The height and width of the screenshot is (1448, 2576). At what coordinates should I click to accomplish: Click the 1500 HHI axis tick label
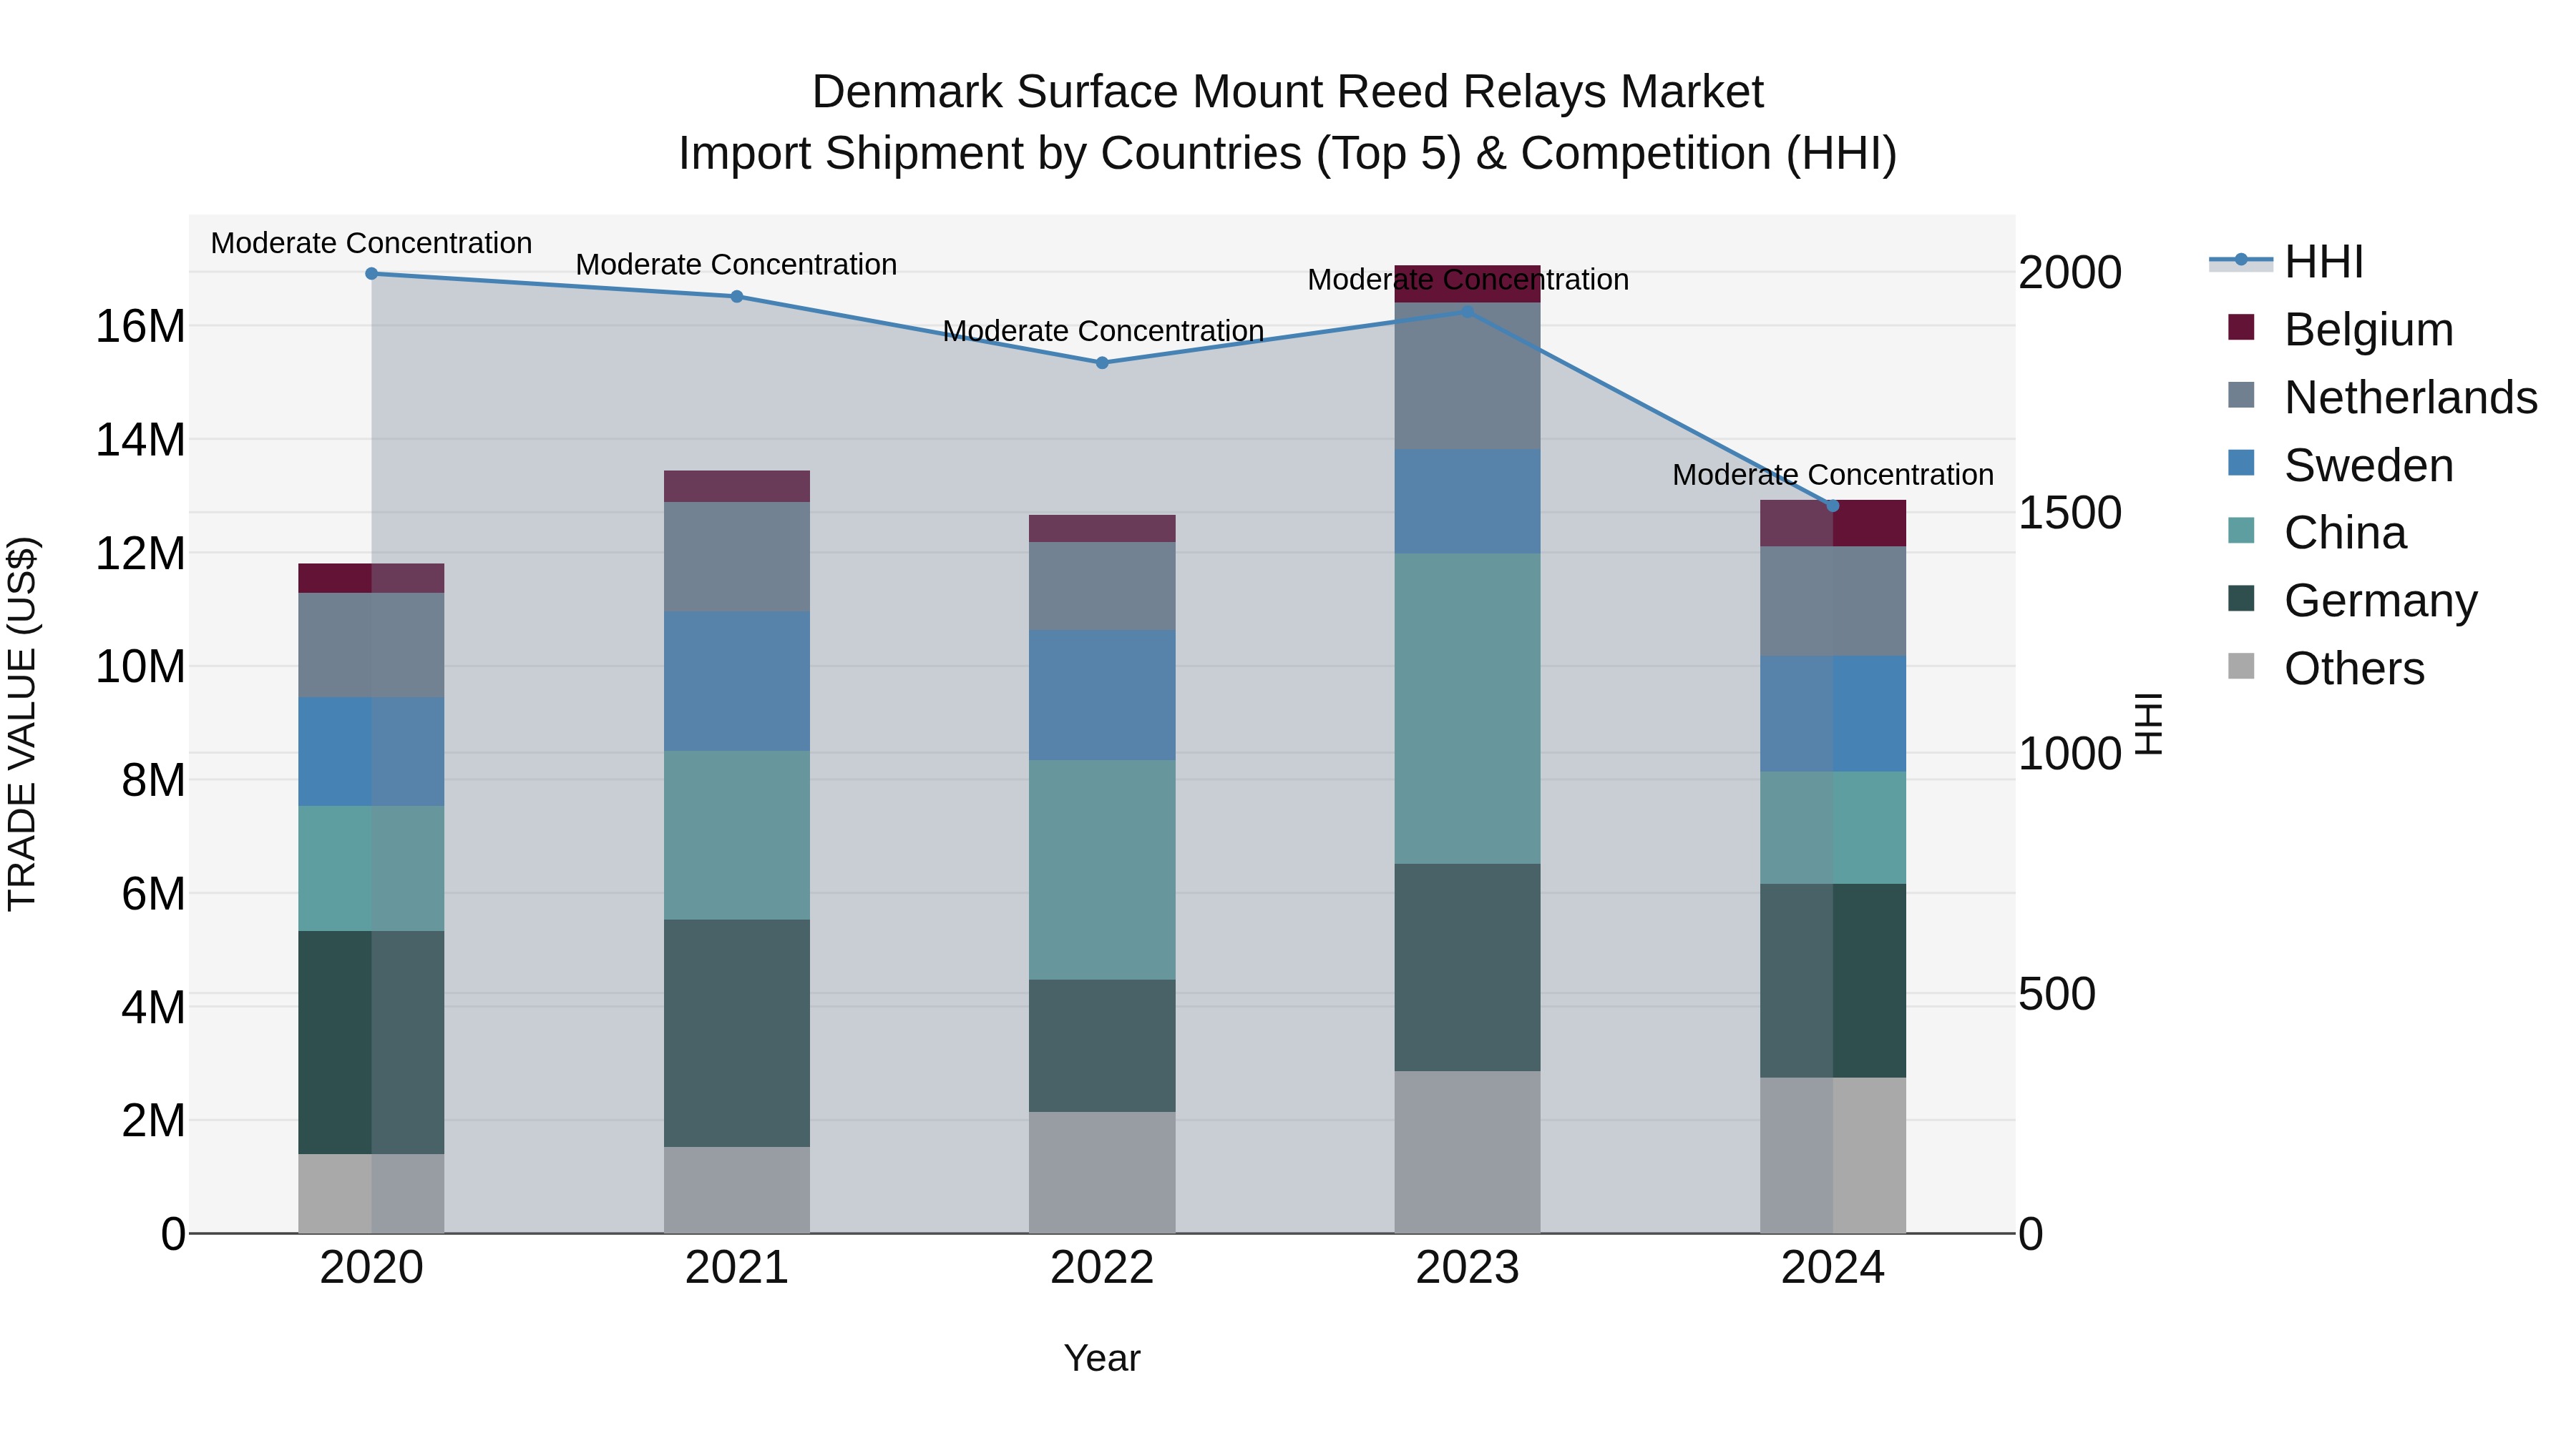click(x=2070, y=513)
